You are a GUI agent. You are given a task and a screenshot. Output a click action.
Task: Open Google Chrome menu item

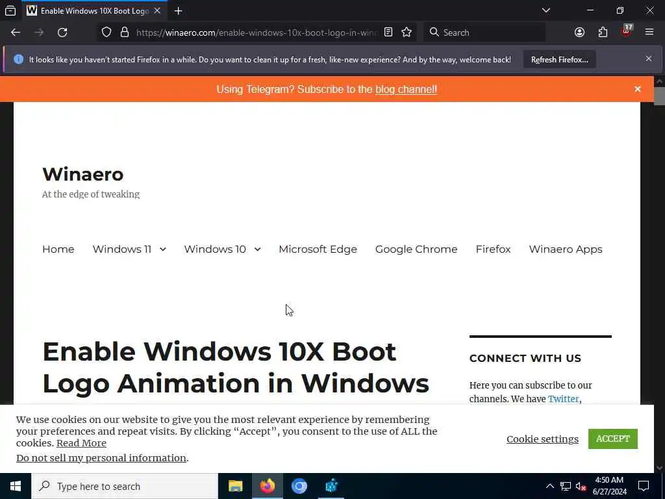[416, 249]
